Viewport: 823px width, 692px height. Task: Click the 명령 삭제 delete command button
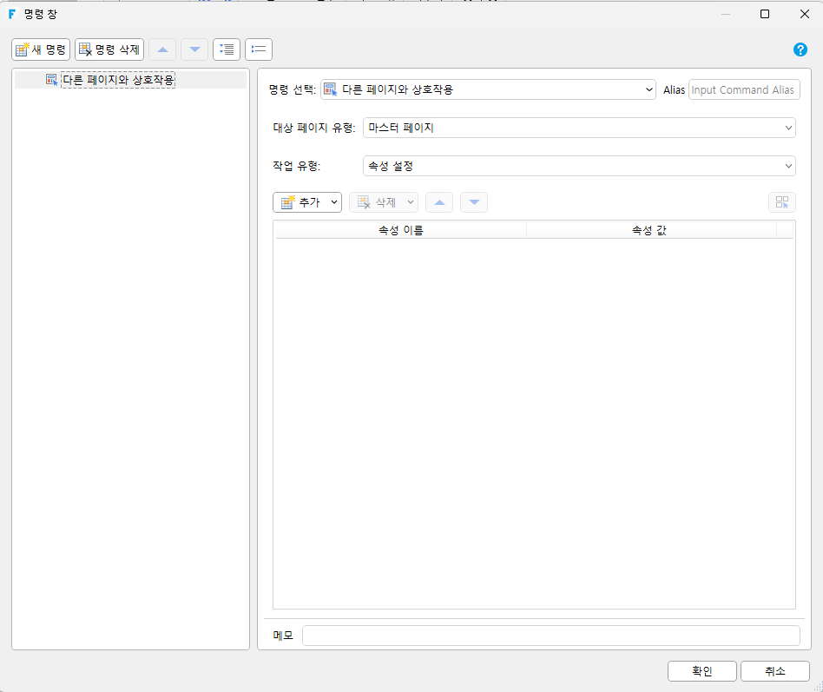click(109, 49)
